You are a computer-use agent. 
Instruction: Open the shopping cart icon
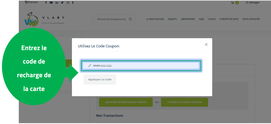pos(232,3)
